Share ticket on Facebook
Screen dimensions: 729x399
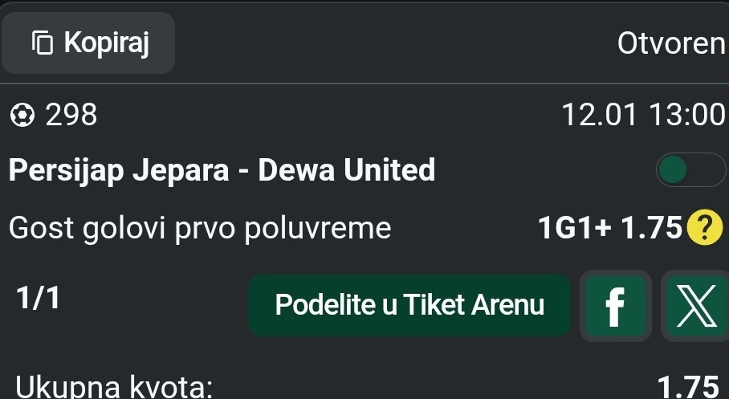(614, 306)
